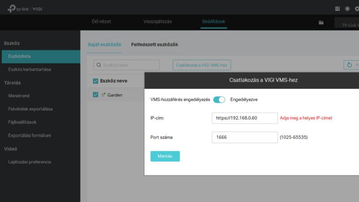
Task: Click the Port száma input field
Action: point(245,137)
